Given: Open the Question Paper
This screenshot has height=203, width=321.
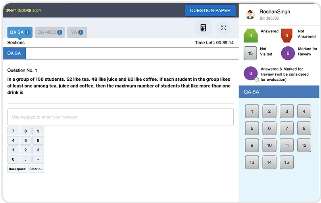Looking at the screenshot, I should point(210,11).
